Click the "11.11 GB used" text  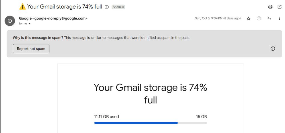(x=106, y=117)
